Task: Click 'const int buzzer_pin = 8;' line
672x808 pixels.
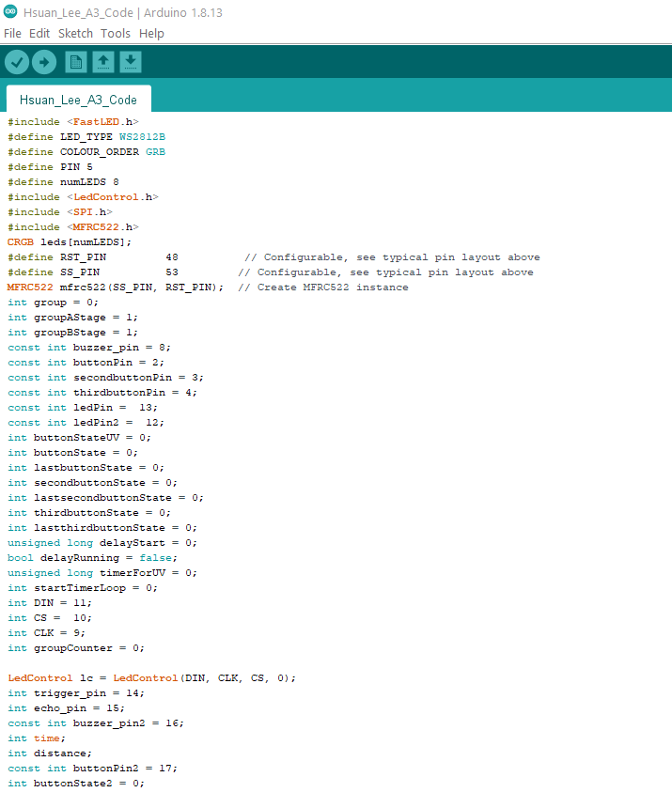Action: coord(89,348)
